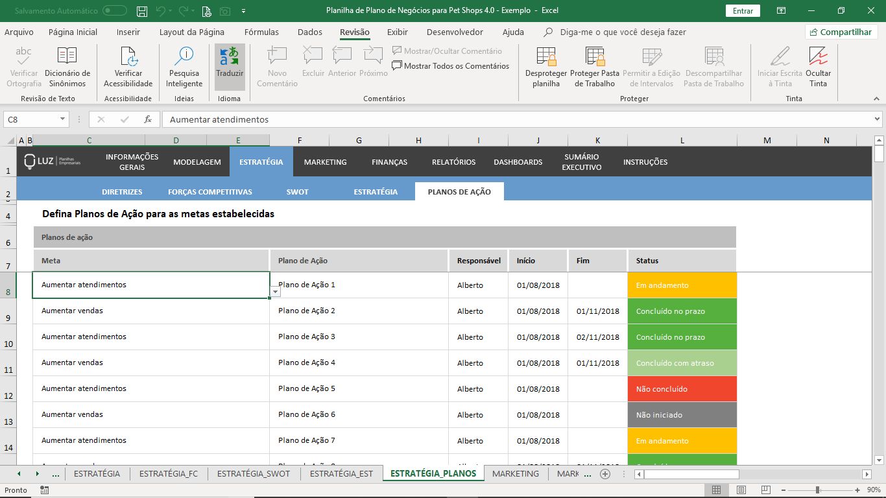Open the Name Box dropdown arrow

point(63,119)
